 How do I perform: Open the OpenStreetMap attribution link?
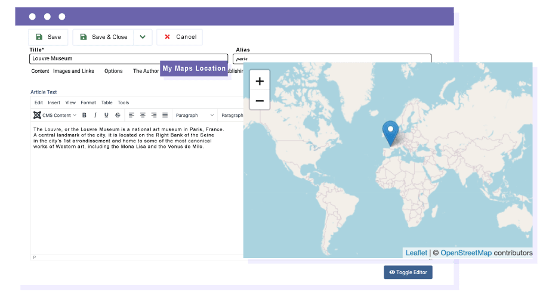466,253
